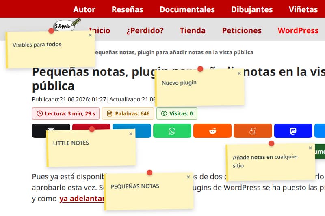
Task: Click the 'LITTLE NOTES' note text
Action: 71,143
